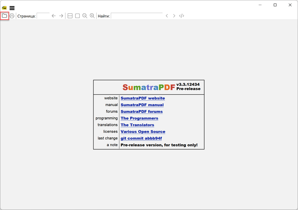This screenshot has height=210, width=298.
Task: Go to previous page arrow
Action: click(54, 16)
